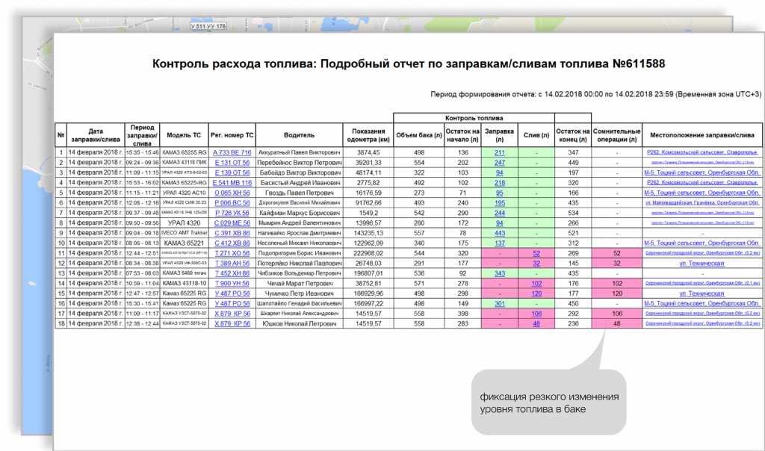This screenshot has height=451, width=765.
Task: Open drain link 52 in Слив column
Action: [536, 254]
